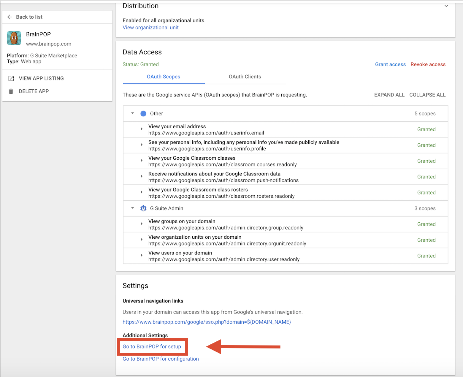Click the BrainPOP app logo
This screenshot has height=377, width=463.
14,38
